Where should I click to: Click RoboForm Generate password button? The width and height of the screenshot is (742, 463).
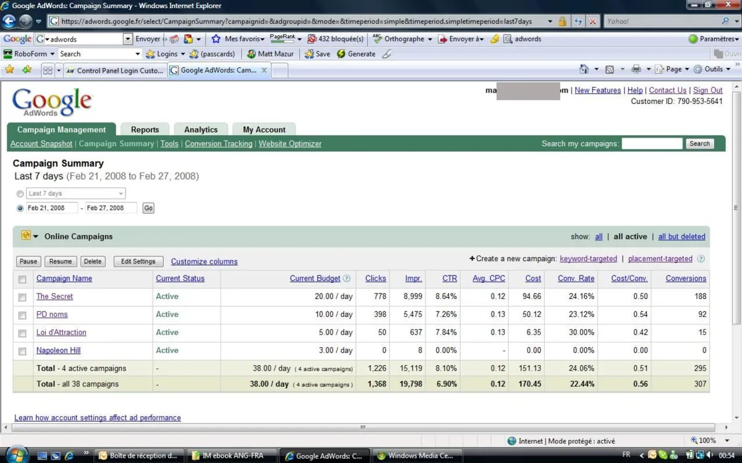(x=356, y=54)
